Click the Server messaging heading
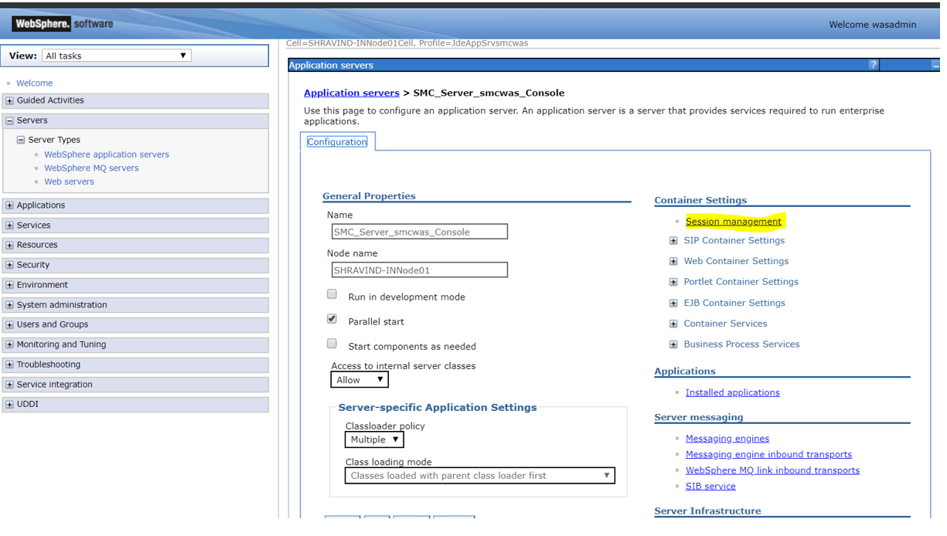This screenshot has width=947, height=536. 699,417
